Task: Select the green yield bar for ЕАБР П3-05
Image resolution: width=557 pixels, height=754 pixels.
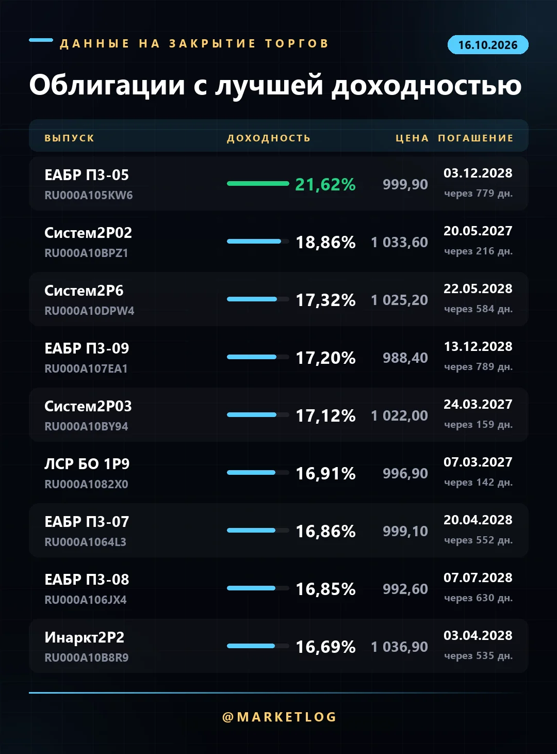Action: pos(258,183)
